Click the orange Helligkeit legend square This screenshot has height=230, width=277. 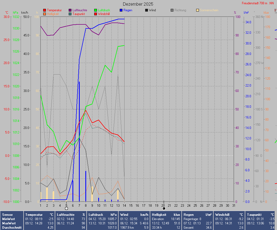tap(45, 14)
